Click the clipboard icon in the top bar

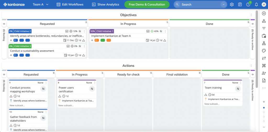pyautogui.click(x=240, y=5)
